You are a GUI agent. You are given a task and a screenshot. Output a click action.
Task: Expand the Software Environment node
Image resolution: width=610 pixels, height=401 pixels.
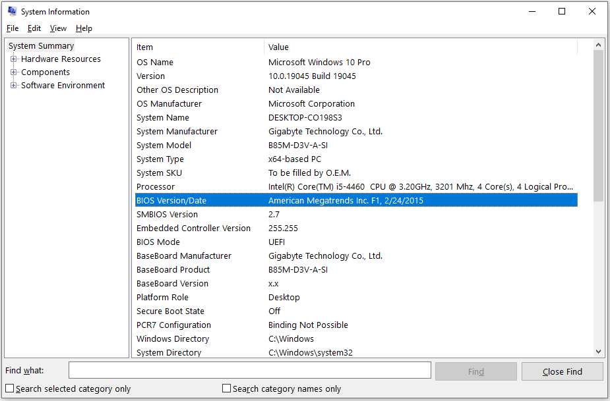(14, 86)
